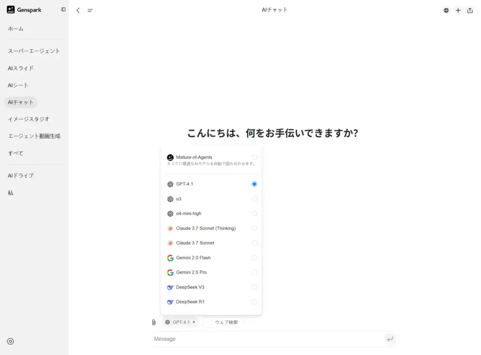Viewport: 481px width, 355px height.
Task: Choose Claude 3.7 Sonnet model label
Action: pyautogui.click(x=195, y=243)
